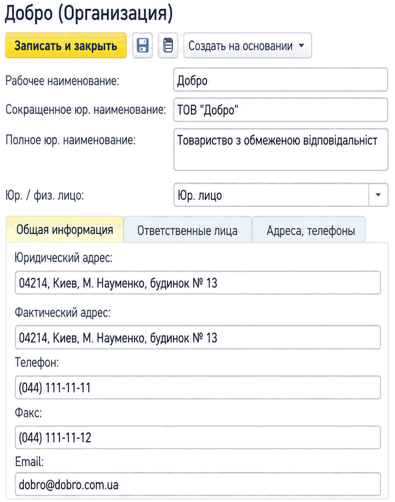
Task: Edit the 'Сокращенное юр. наименование' field
Action: (x=281, y=110)
